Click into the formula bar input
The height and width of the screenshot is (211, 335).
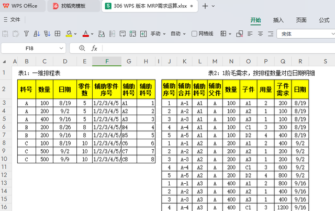pyautogui.click(x=219, y=49)
